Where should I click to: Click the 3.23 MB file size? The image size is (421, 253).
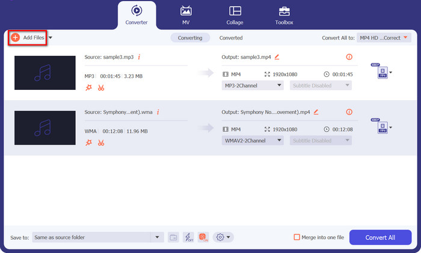click(133, 76)
